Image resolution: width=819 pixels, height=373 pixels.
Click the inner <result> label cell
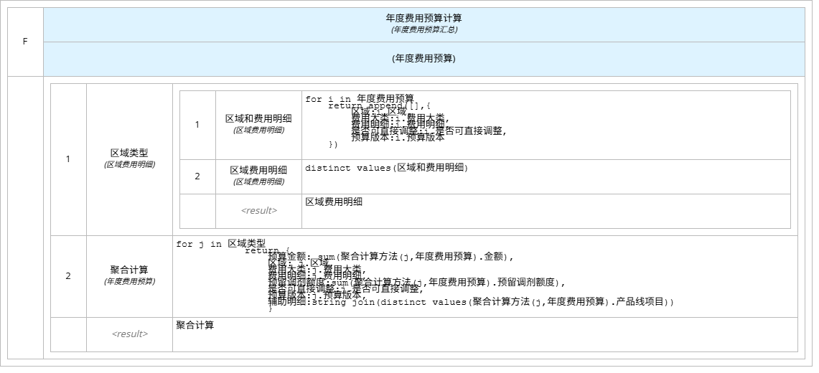tap(258, 211)
